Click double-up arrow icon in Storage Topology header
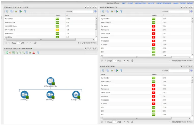 [90, 49]
